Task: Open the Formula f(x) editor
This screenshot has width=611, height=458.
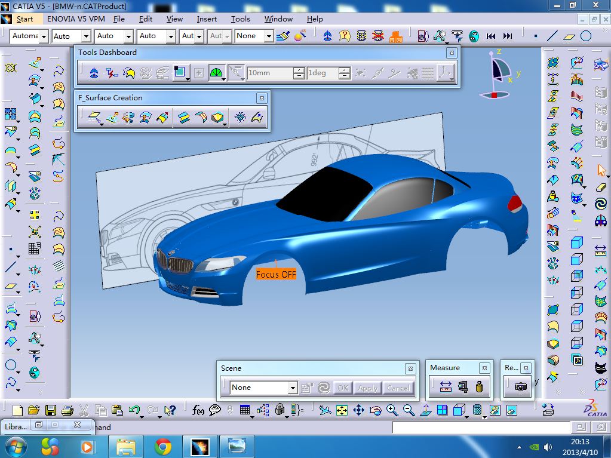Action: pyautogui.click(x=198, y=410)
